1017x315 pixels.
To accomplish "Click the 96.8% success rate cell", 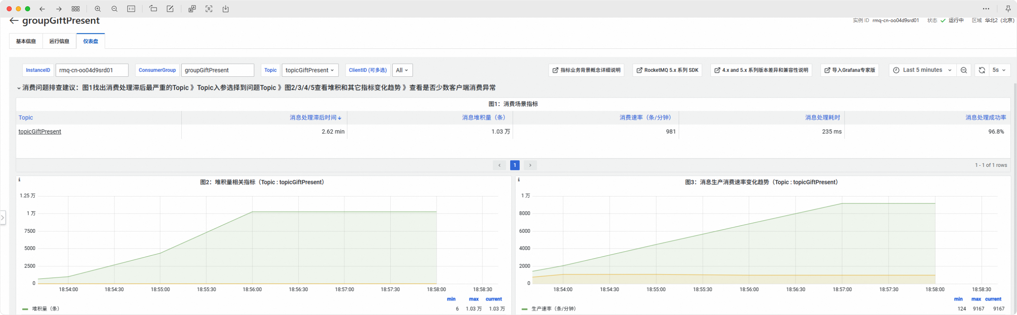I will point(996,131).
